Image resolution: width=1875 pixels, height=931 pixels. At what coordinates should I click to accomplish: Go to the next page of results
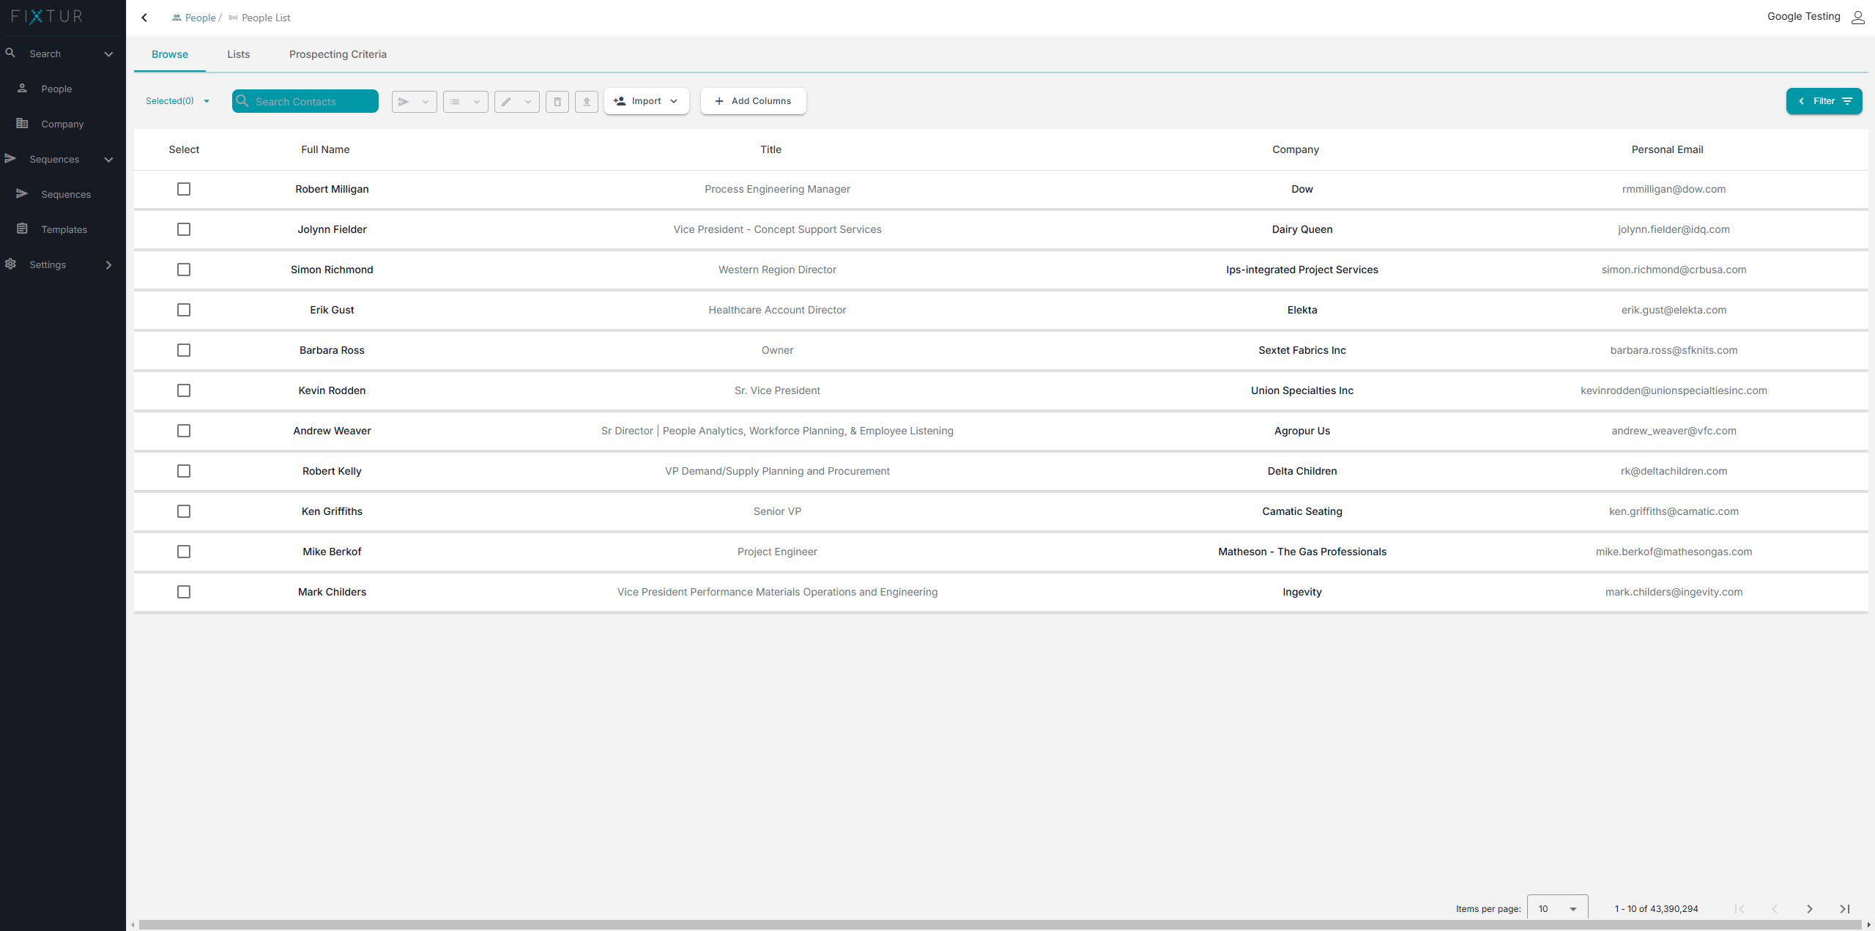pos(1810,909)
